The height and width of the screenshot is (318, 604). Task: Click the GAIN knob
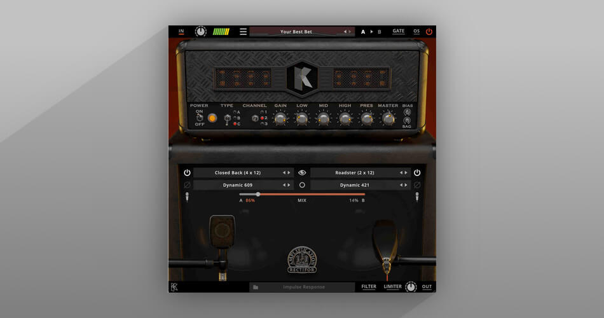pyautogui.click(x=280, y=118)
